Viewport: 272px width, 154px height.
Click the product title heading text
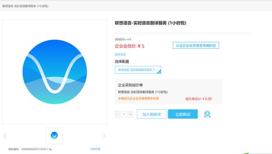[150, 23]
